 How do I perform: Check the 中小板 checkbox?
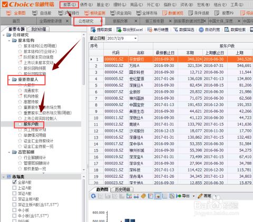(14, 210)
